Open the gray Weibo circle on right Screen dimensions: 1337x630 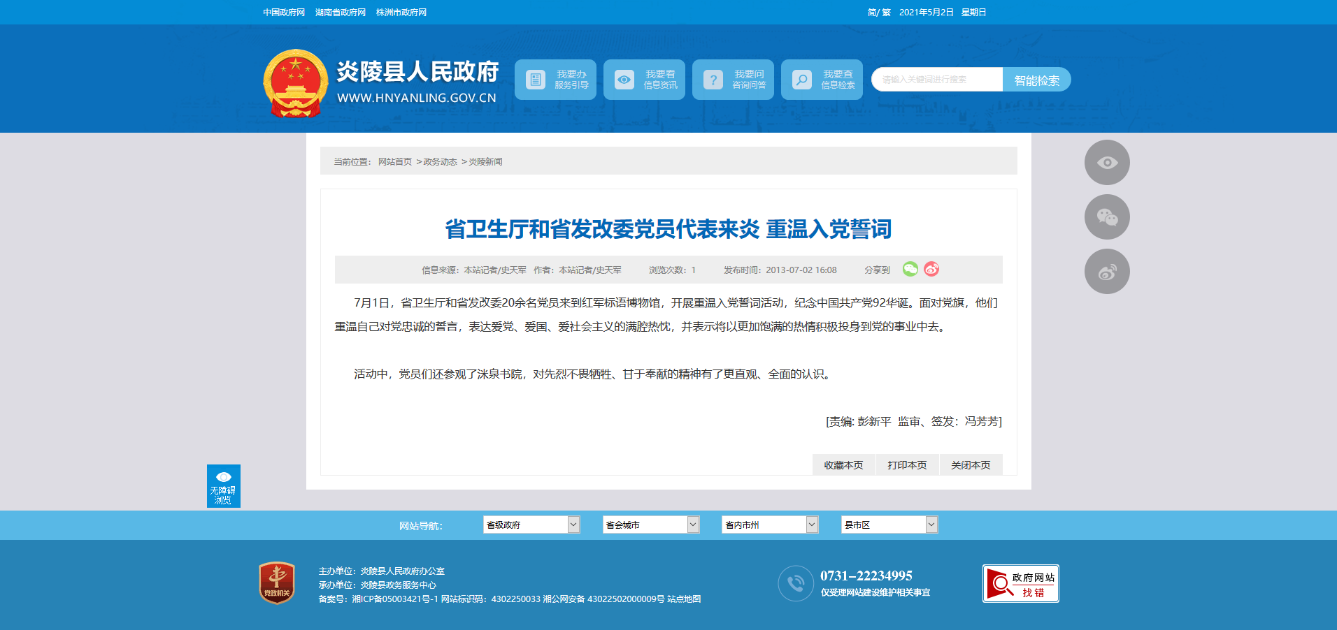[1107, 272]
